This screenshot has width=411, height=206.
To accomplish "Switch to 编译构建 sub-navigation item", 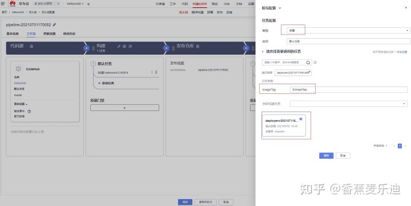I will tap(198, 13).
